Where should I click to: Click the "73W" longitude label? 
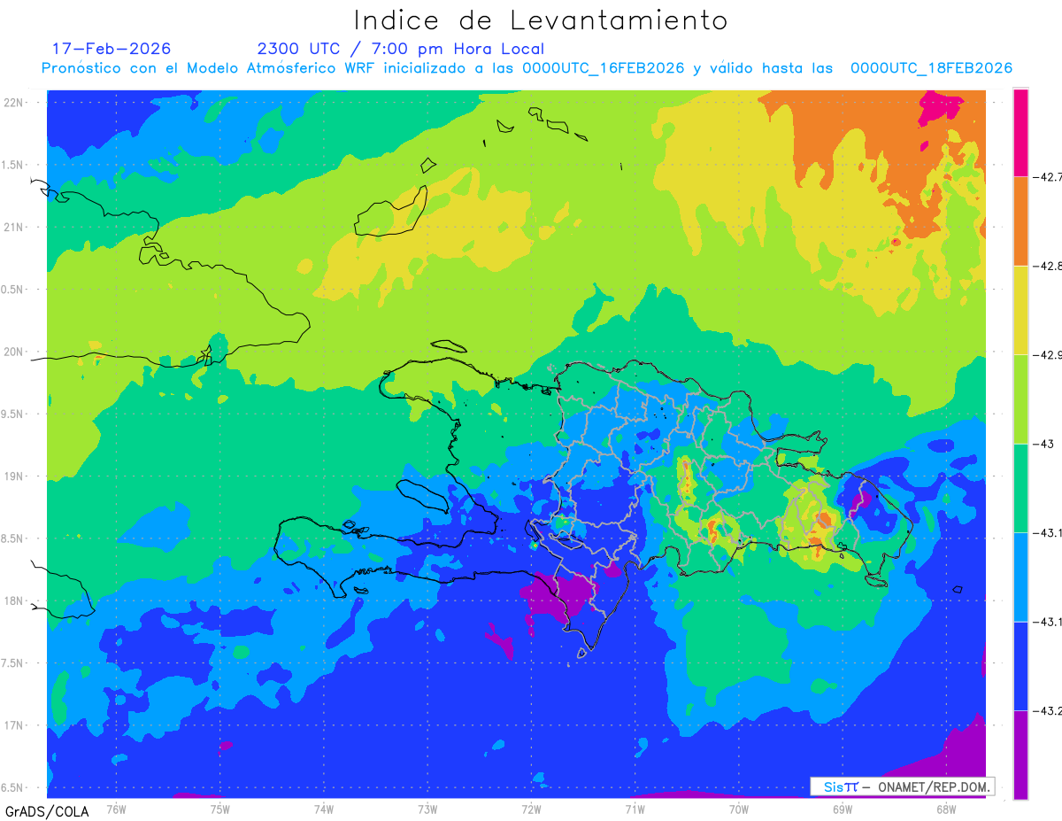427,809
